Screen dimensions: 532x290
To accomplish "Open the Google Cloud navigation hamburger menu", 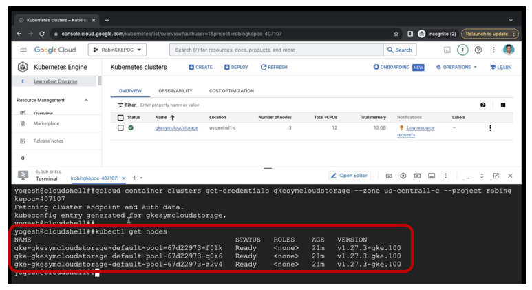I will pyautogui.click(x=23, y=50).
